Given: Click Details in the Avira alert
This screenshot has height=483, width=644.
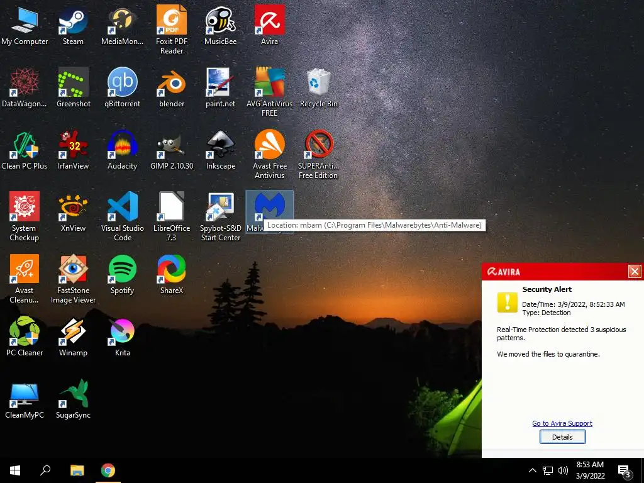Looking at the screenshot, I should point(562,437).
